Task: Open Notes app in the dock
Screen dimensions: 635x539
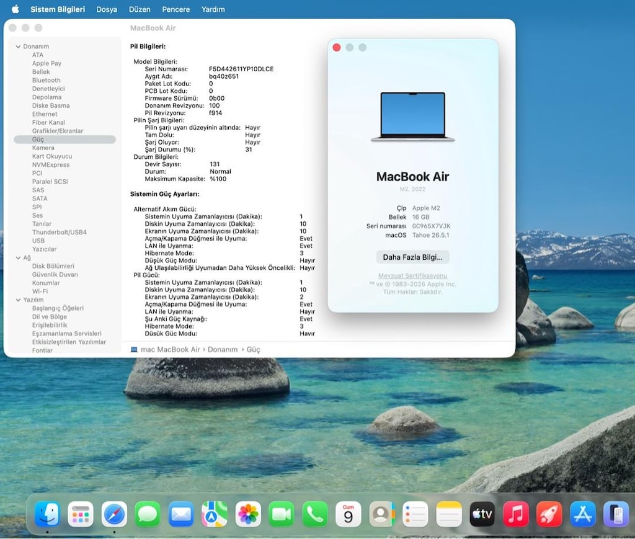Action: pos(449,514)
